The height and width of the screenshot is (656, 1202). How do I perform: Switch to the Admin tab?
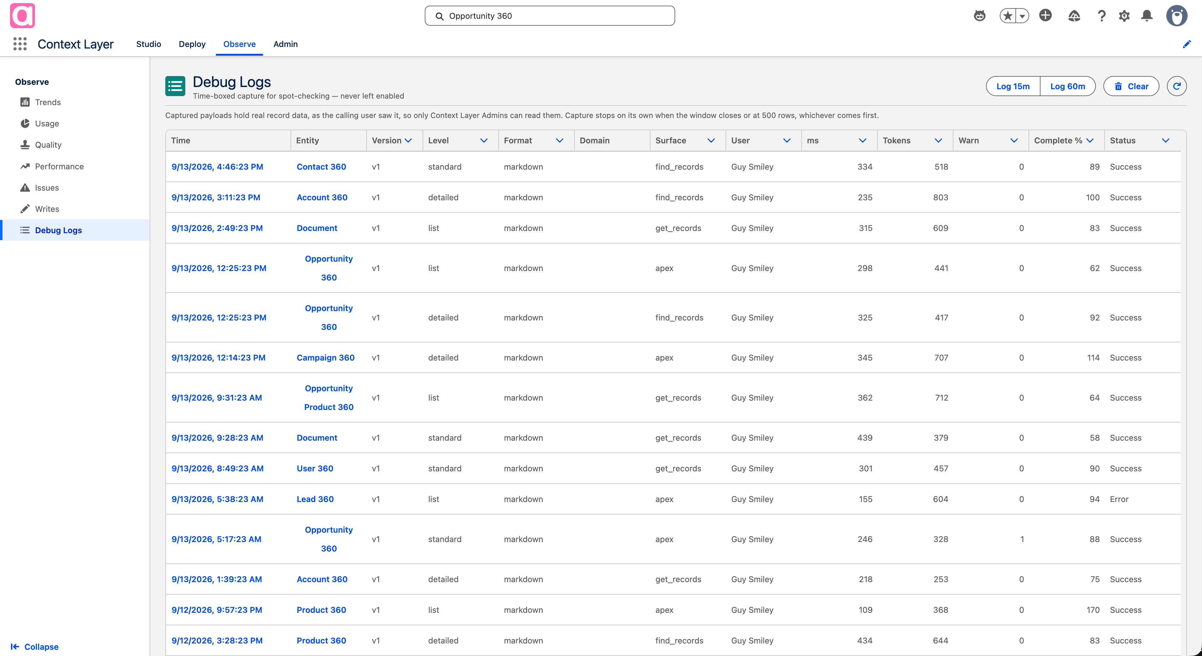click(285, 44)
